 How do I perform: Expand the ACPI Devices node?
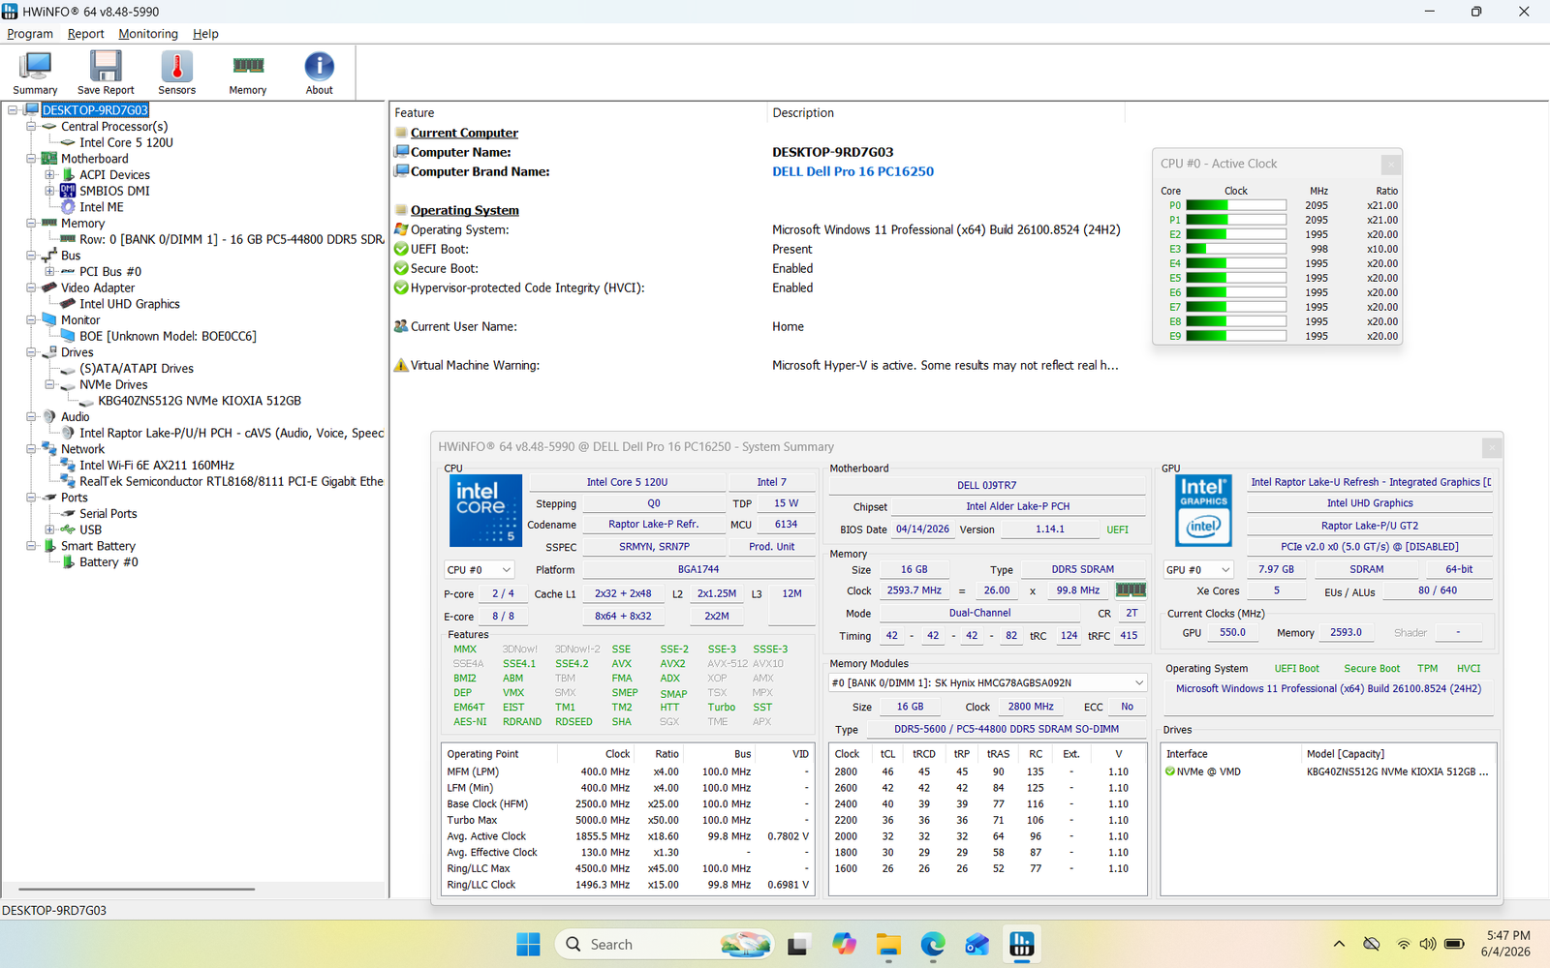coord(49,175)
